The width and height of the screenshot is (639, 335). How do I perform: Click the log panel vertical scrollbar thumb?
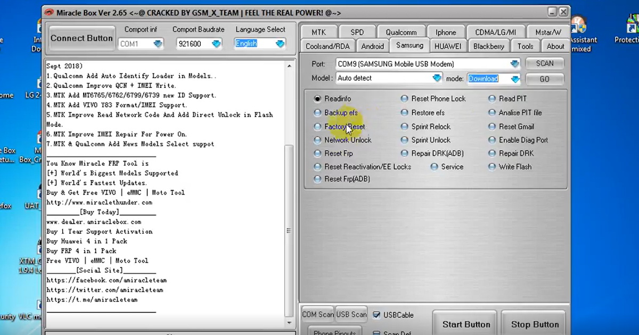pos(289,231)
